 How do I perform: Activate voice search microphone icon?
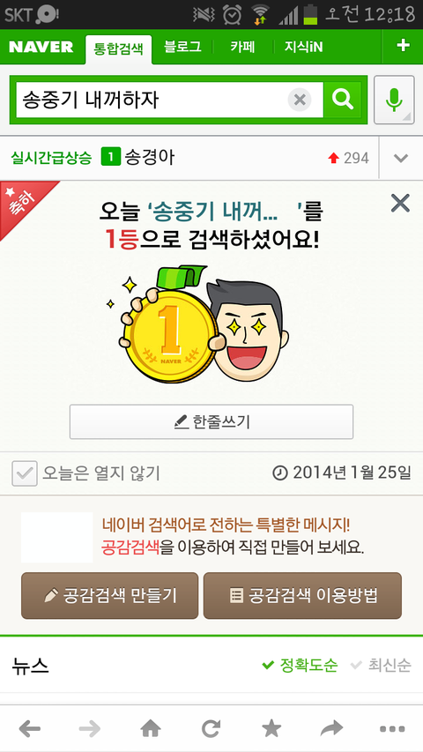click(394, 100)
